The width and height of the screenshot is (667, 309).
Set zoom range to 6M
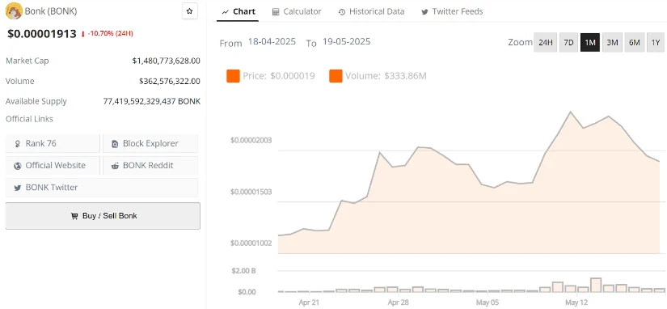pyautogui.click(x=634, y=43)
